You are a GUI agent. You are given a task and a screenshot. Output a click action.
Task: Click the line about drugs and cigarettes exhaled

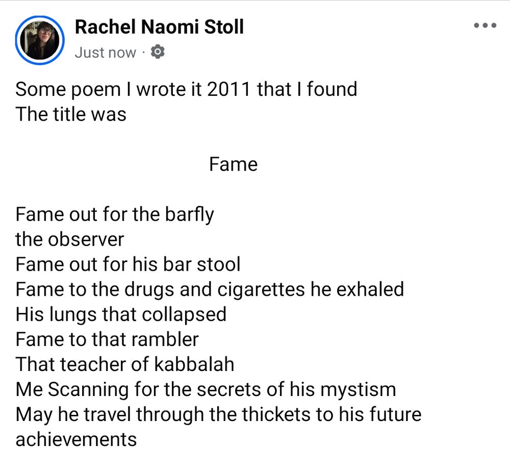click(x=210, y=290)
